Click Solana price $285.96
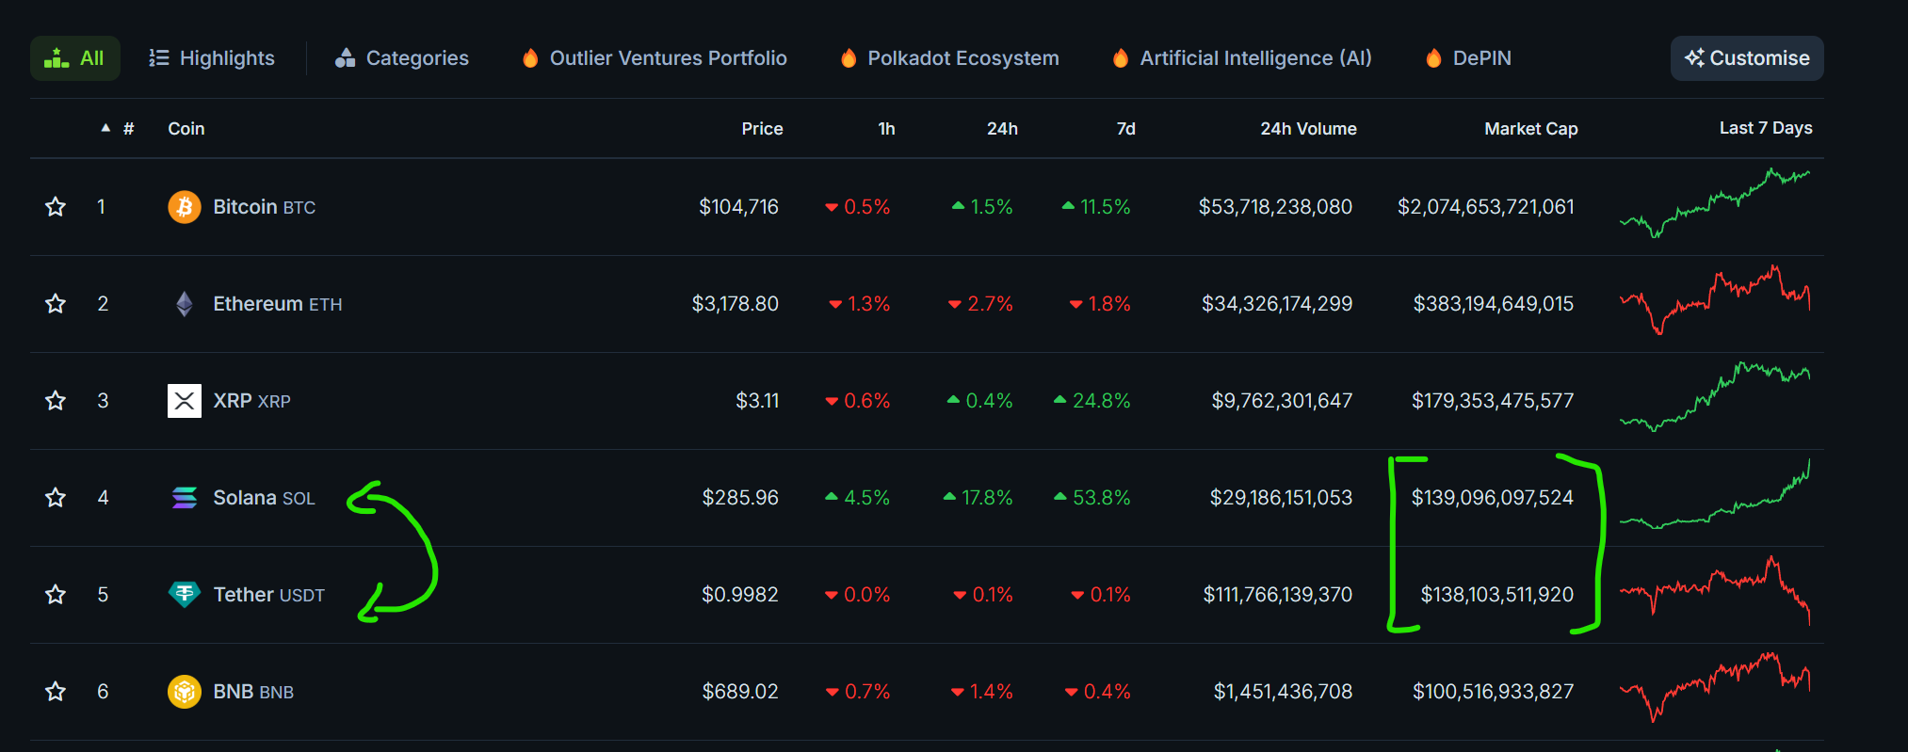Image resolution: width=1908 pixels, height=752 pixels. tap(740, 498)
